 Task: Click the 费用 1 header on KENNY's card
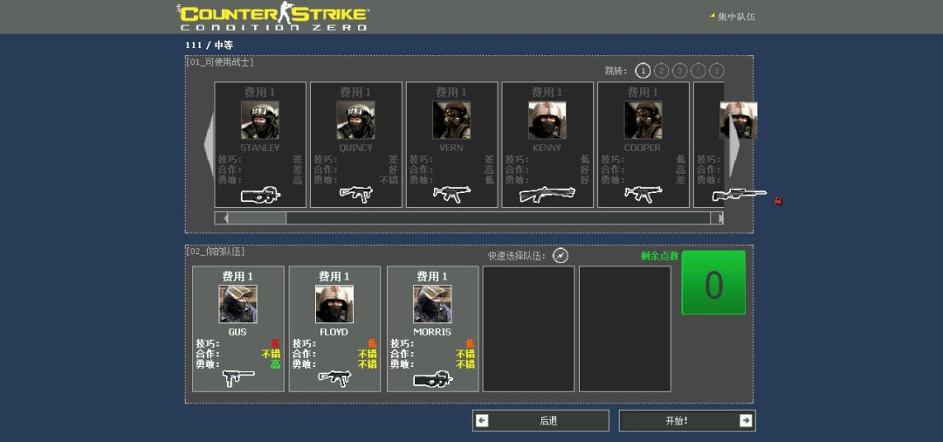tap(547, 93)
